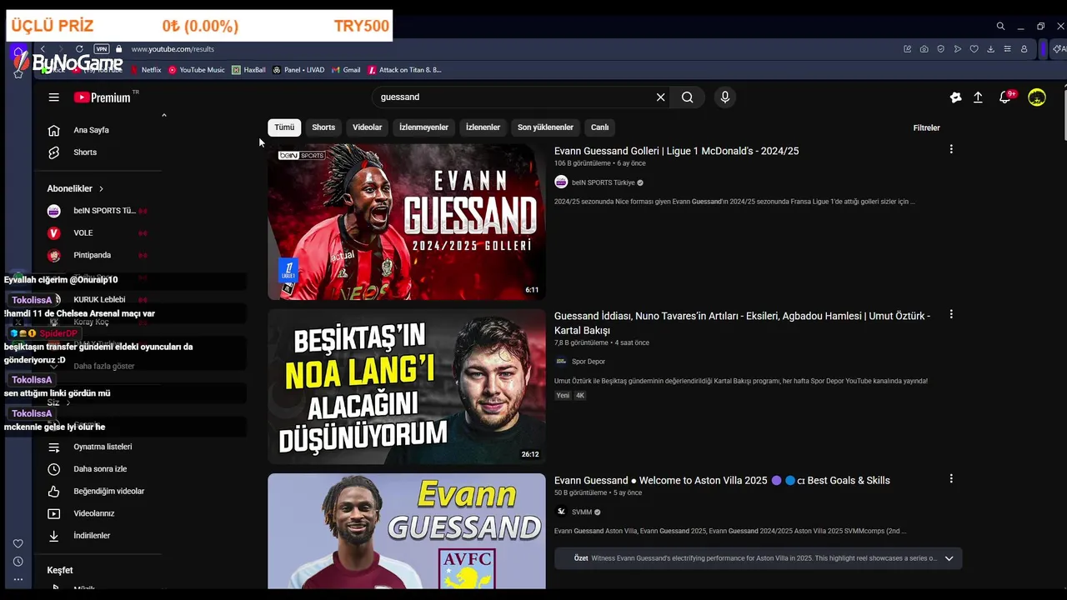Reload the page with the refresh icon

(79, 49)
